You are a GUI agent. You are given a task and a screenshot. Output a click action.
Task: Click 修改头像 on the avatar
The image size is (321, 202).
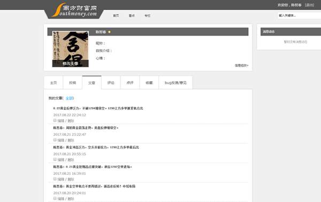click(71, 63)
